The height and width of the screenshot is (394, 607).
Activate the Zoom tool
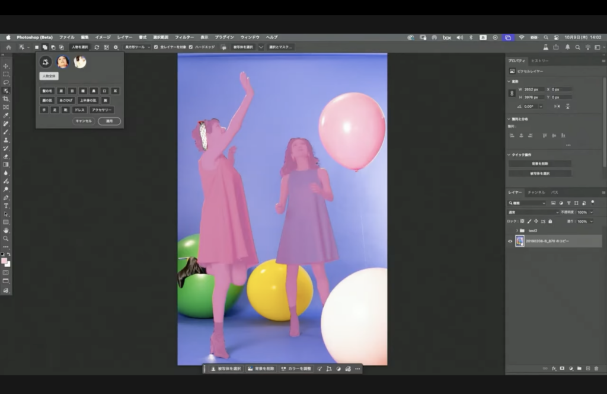tap(6, 238)
